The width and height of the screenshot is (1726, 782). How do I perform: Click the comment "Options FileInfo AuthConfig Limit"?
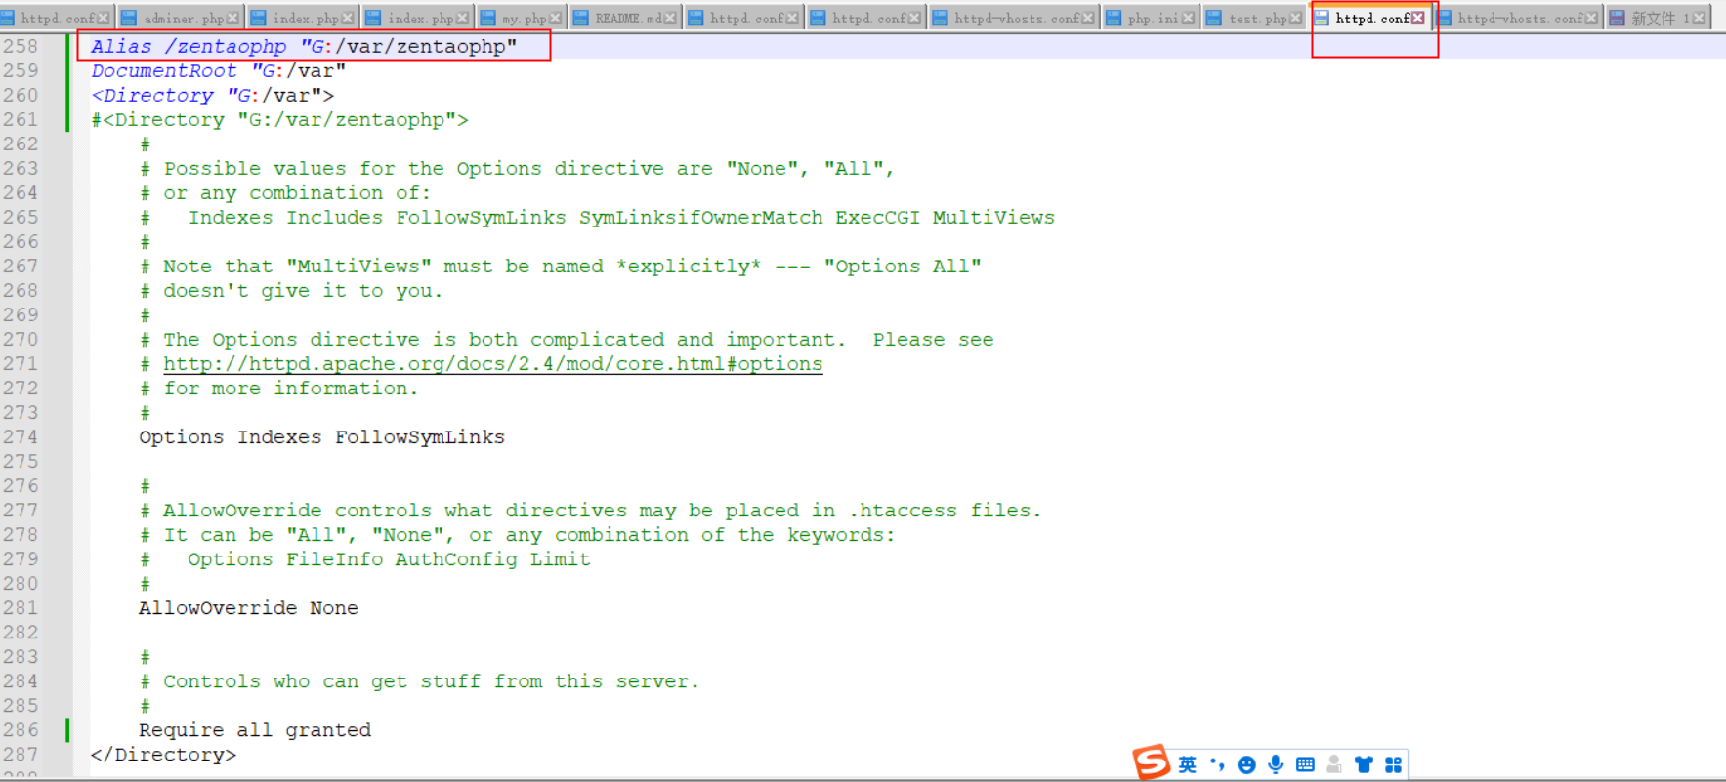point(364,559)
